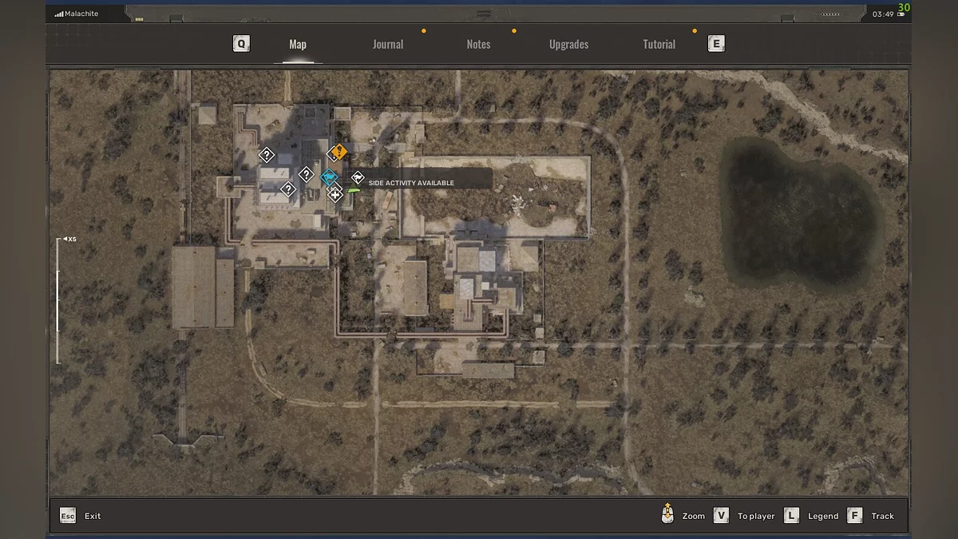
Task: Click the mouse wheel Zoom icon
Action: tap(667, 514)
